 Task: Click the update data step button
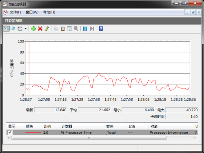click(x=92, y=29)
